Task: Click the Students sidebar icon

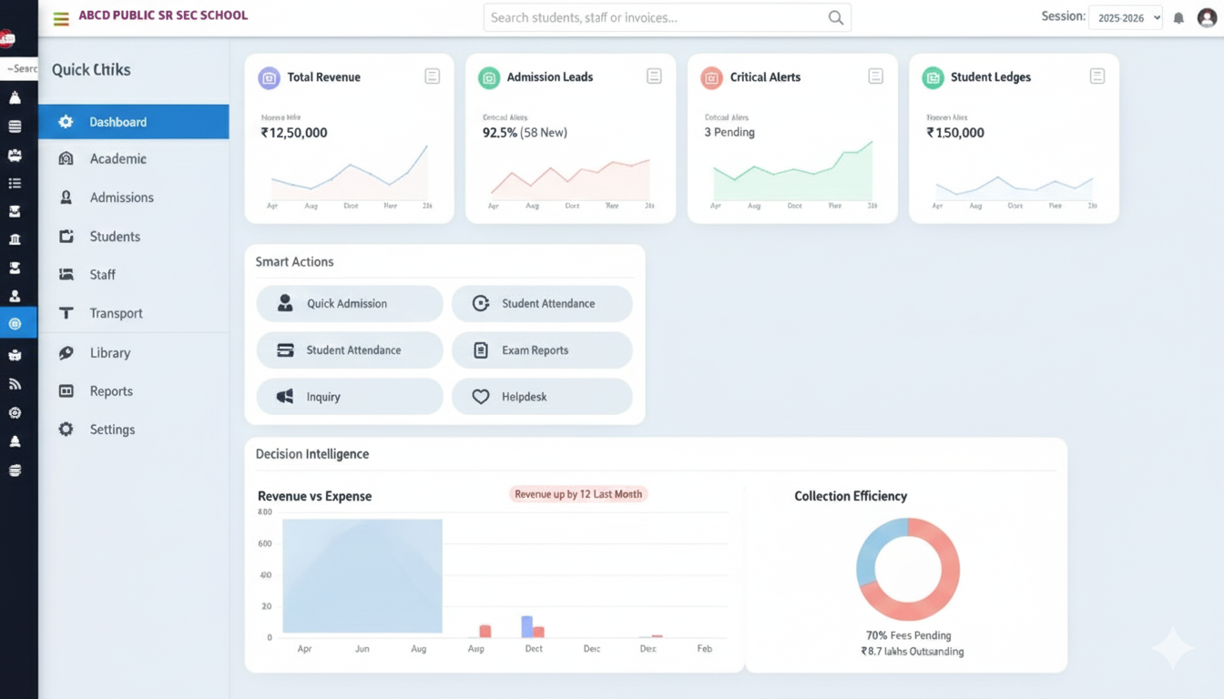Action: (x=66, y=236)
